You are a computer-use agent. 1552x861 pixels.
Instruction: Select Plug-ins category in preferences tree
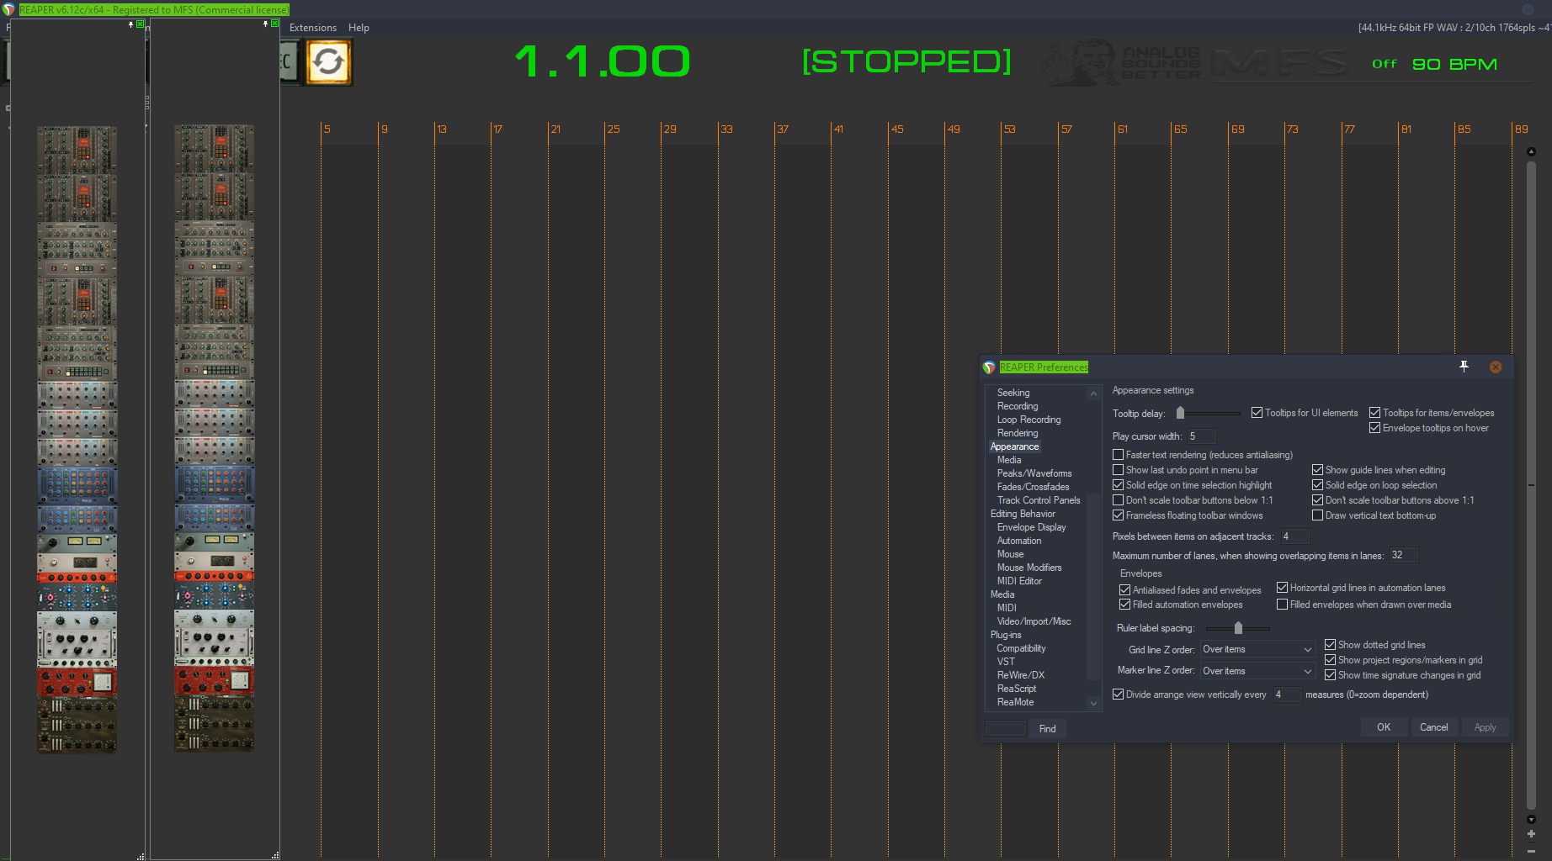point(1006,635)
